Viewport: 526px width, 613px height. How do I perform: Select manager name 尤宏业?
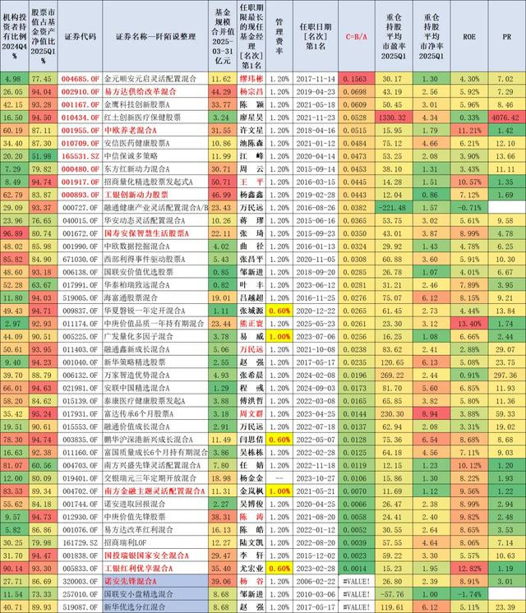coord(251,569)
